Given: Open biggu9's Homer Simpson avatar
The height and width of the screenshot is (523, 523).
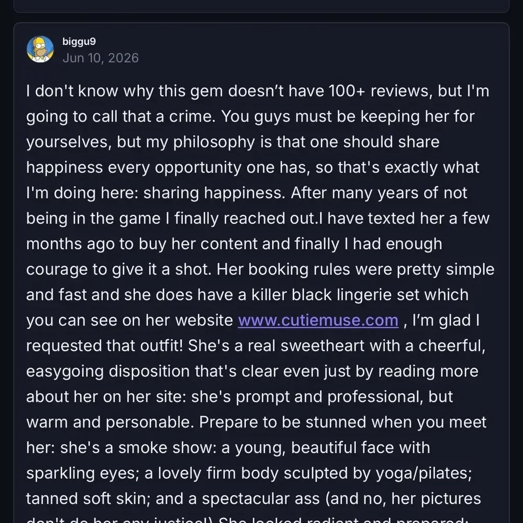Looking at the screenshot, I should point(40,50).
